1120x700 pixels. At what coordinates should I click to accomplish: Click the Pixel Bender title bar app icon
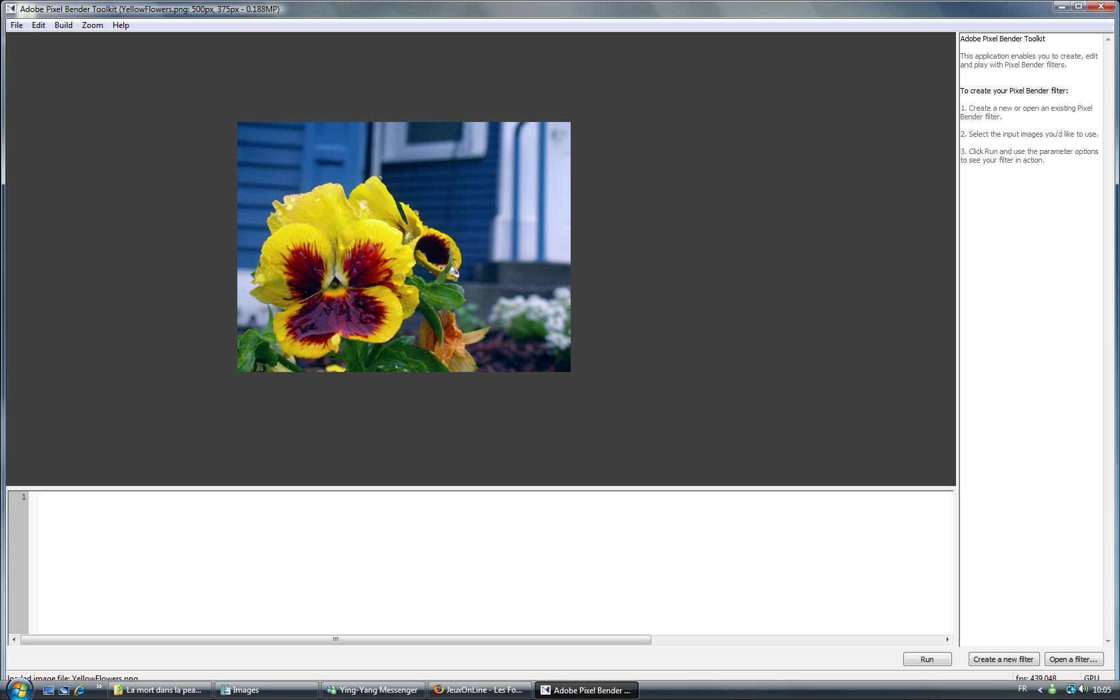tap(11, 9)
